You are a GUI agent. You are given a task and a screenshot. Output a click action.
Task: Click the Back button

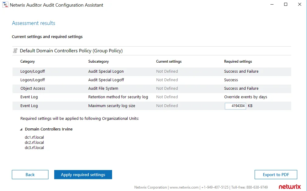(x=30, y=175)
